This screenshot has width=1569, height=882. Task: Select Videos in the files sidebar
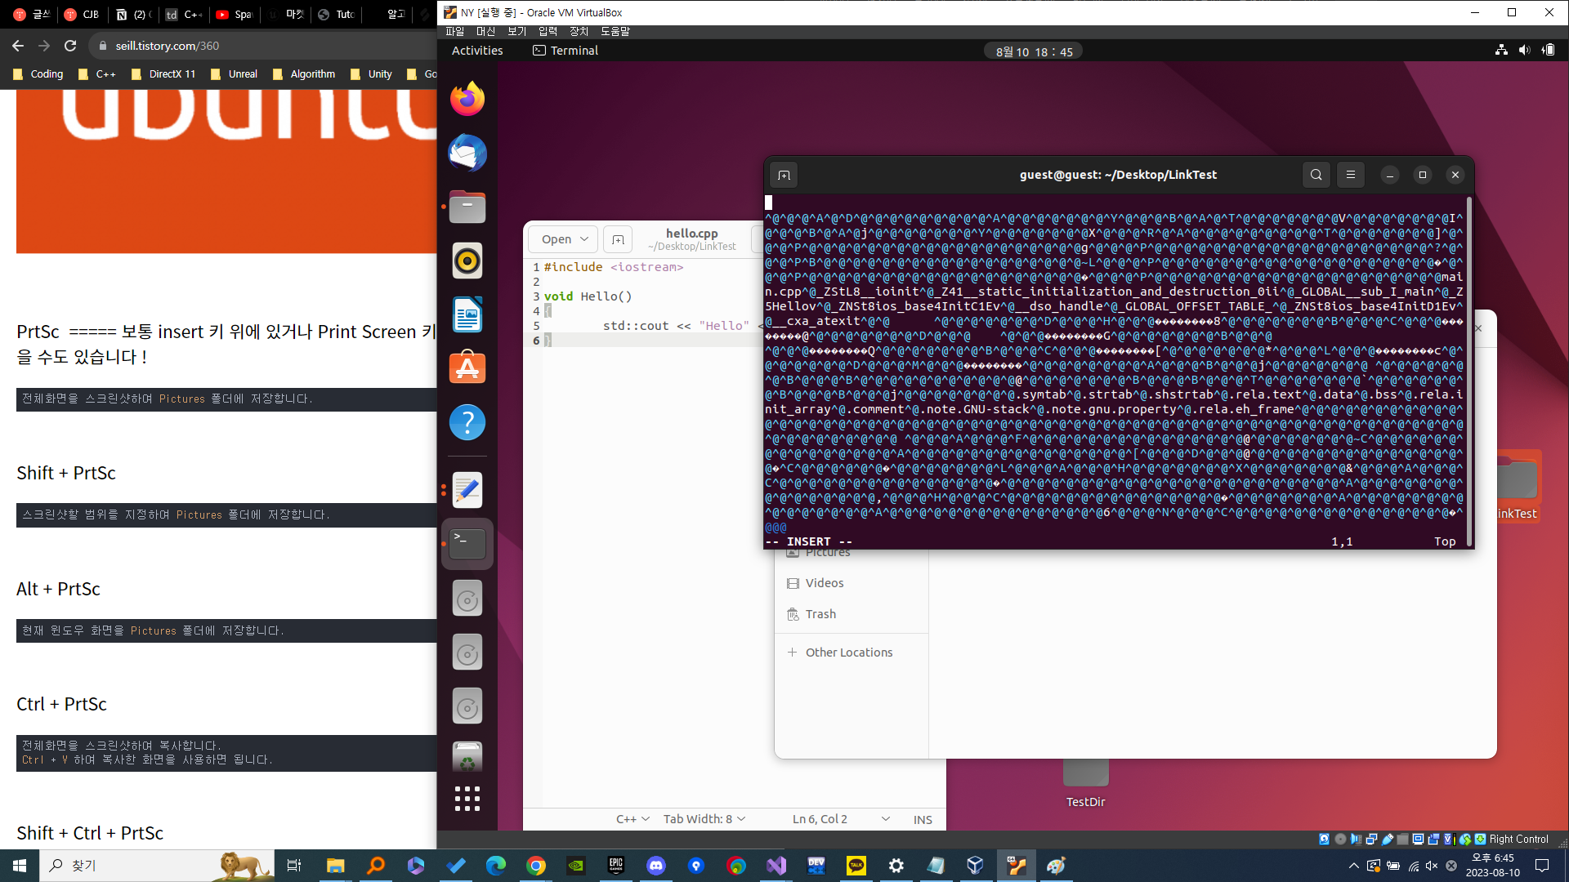click(x=824, y=583)
